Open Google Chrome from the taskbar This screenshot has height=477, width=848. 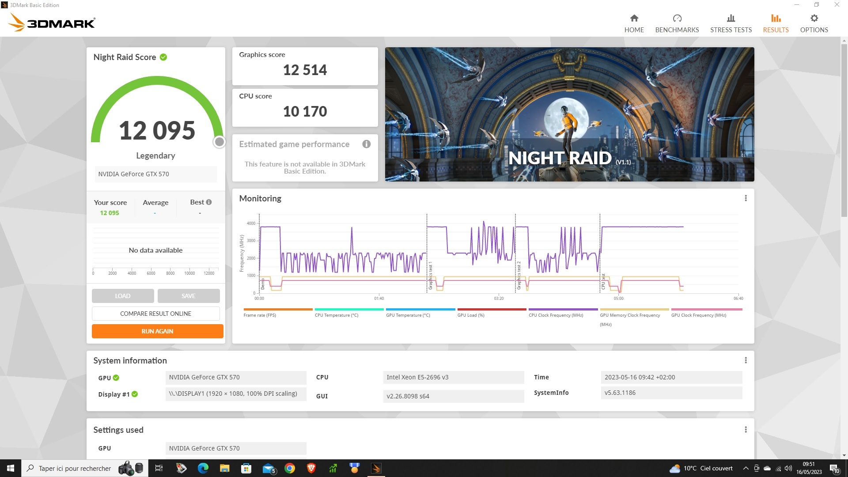pyautogui.click(x=290, y=468)
